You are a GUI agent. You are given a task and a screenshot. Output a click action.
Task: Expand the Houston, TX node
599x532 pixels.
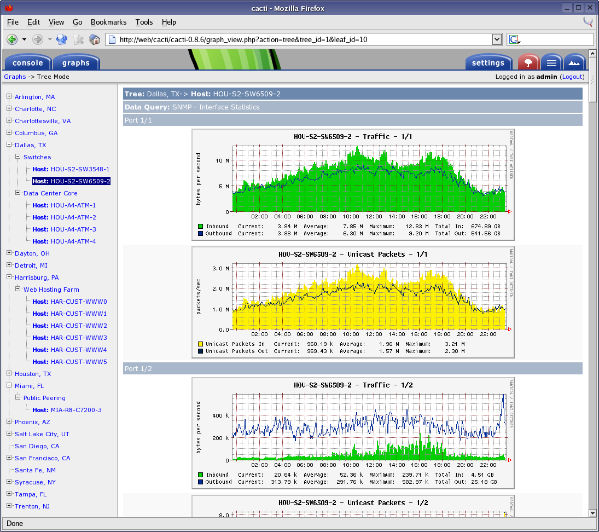(x=8, y=374)
